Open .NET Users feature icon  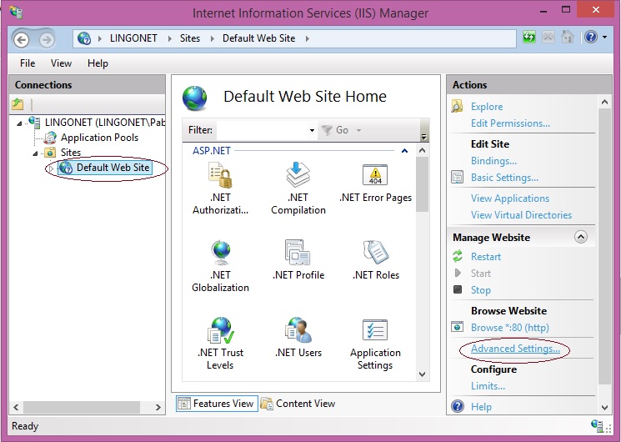tap(298, 329)
